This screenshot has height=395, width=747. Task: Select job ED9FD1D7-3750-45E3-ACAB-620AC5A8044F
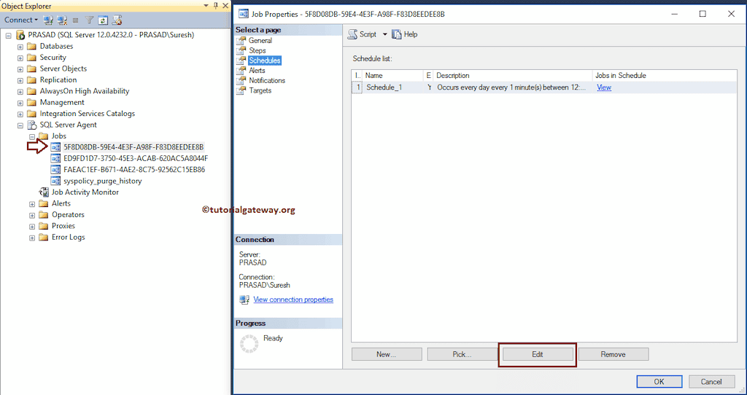[135, 158]
